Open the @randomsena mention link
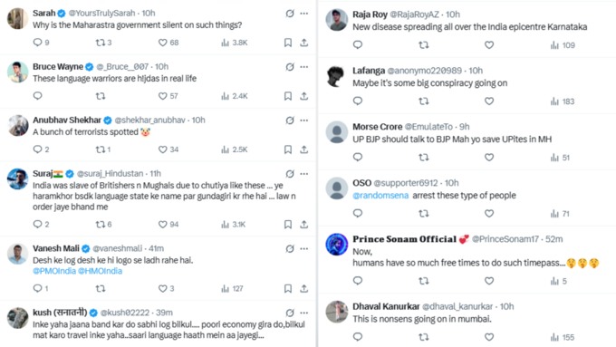 tap(380, 196)
